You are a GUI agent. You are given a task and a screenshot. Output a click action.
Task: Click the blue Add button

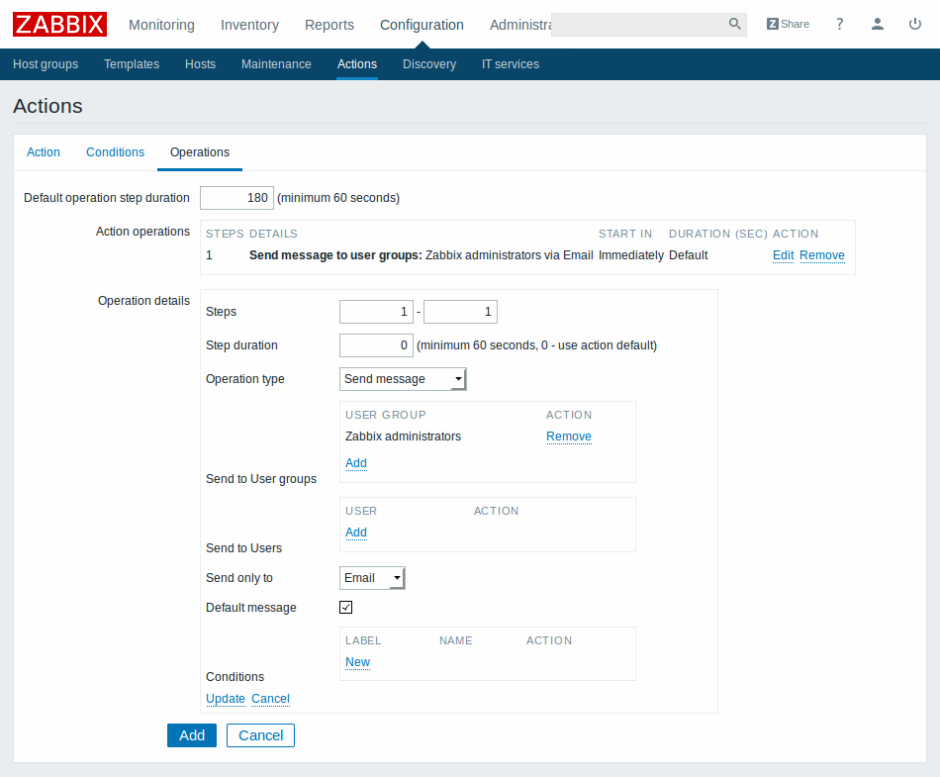click(192, 735)
